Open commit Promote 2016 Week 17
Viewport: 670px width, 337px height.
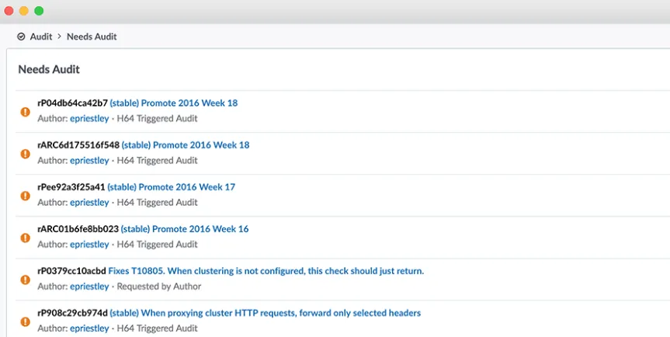pos(171,187)
